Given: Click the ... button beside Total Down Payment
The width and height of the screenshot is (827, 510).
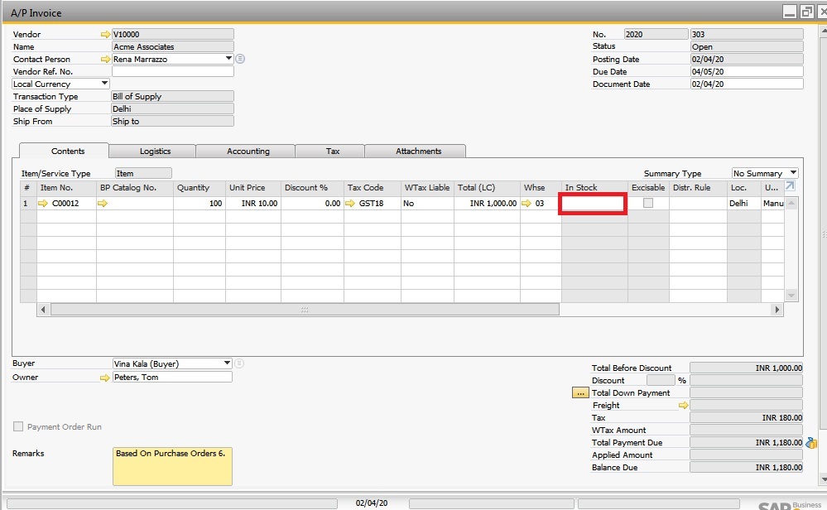Looking at the screenshot, I should coord(581,393).
